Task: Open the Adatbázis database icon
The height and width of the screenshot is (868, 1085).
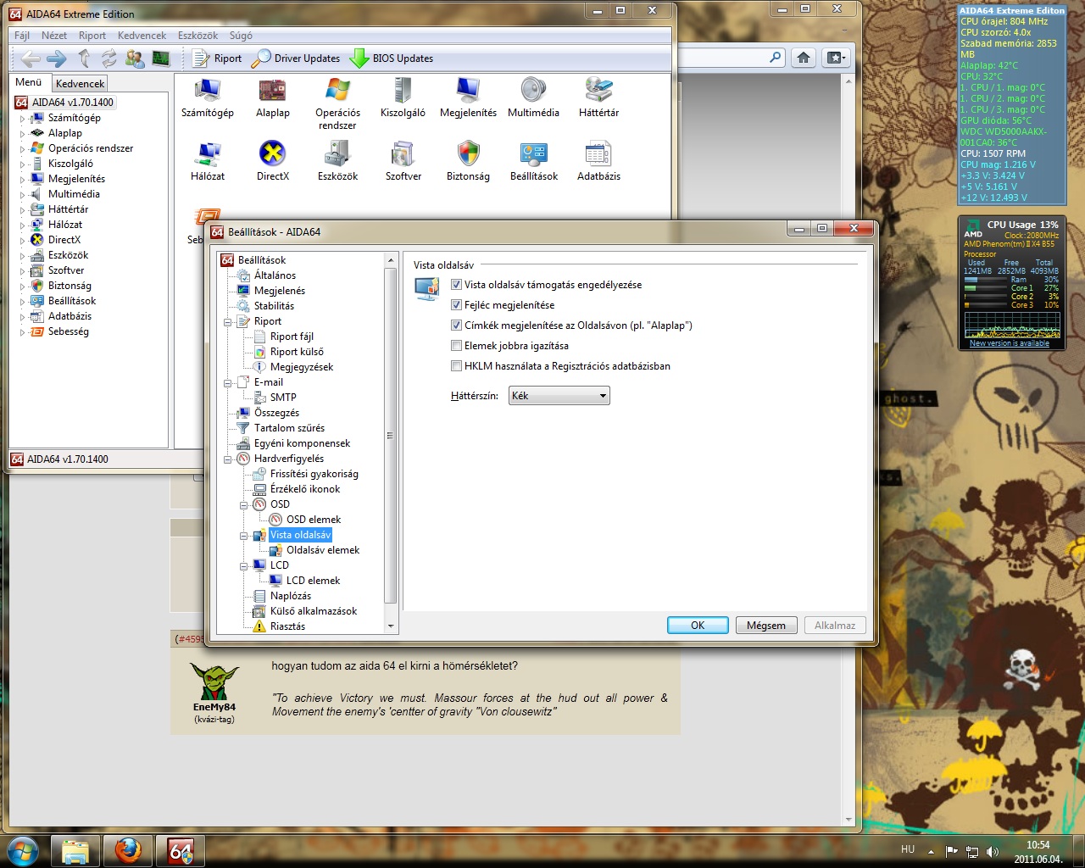Action: click(598, 162)
